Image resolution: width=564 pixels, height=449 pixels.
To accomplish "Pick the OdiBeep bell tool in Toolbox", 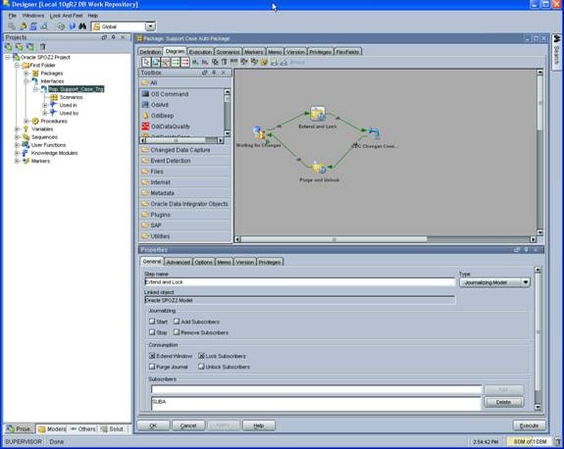I will [158, 116].
